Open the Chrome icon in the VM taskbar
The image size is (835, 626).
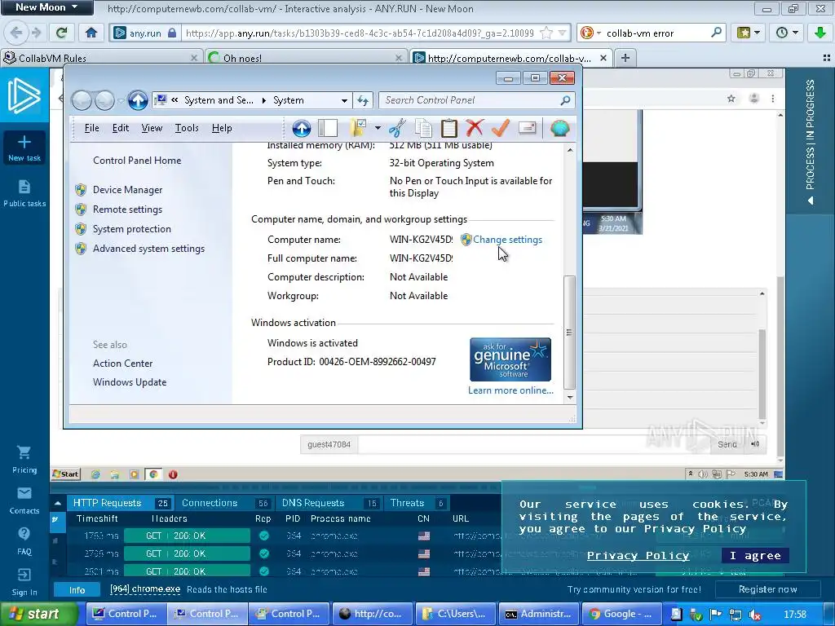pos(153,474)
